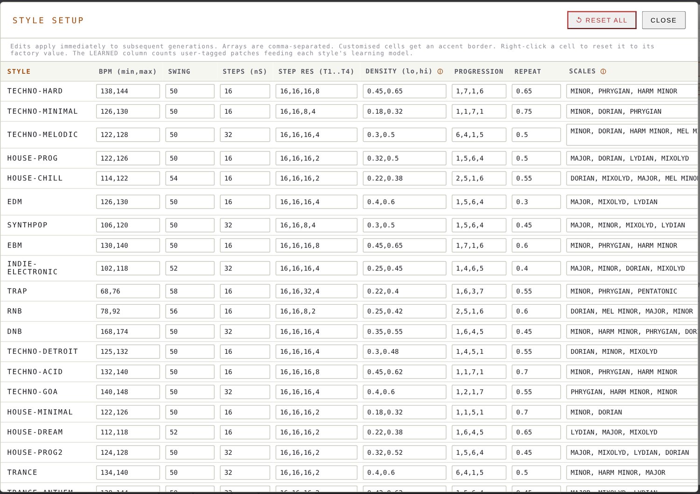
Task: Click the "STEP RES (T1..T4)" column header
Action: pyautogui.click(x=316, y=72)
